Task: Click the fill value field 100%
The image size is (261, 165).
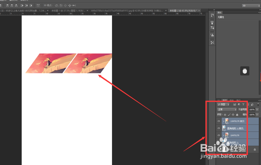Action: [x=252, y=115]
